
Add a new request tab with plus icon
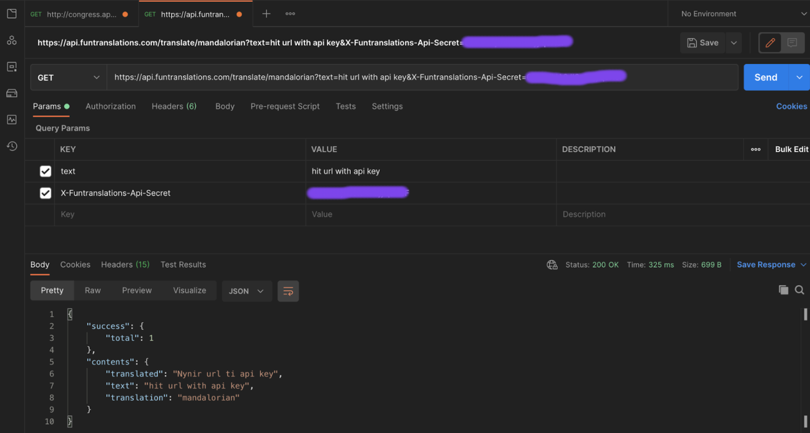click(x=266, y=14)
